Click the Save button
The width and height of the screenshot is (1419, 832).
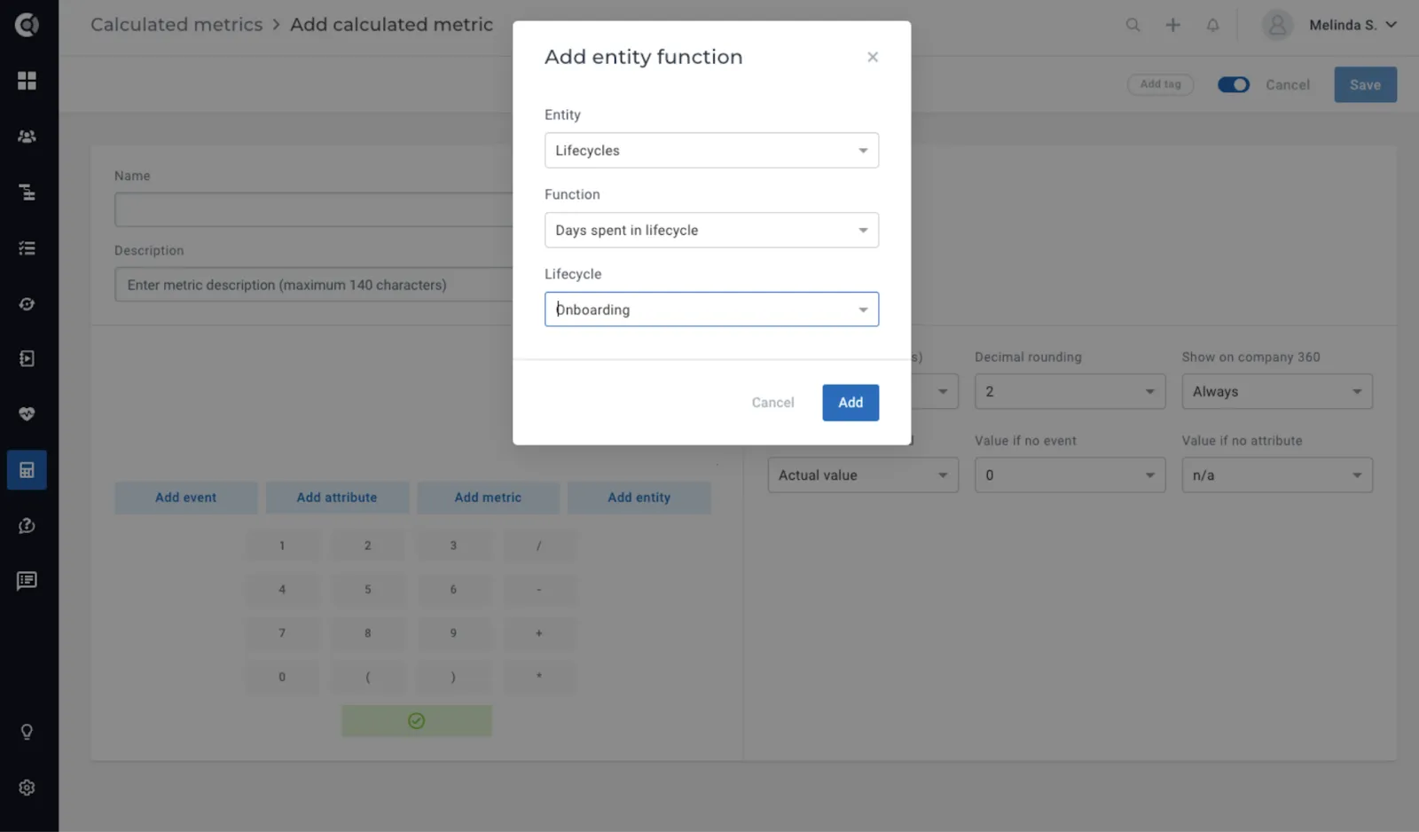[x=1365, y=85]
